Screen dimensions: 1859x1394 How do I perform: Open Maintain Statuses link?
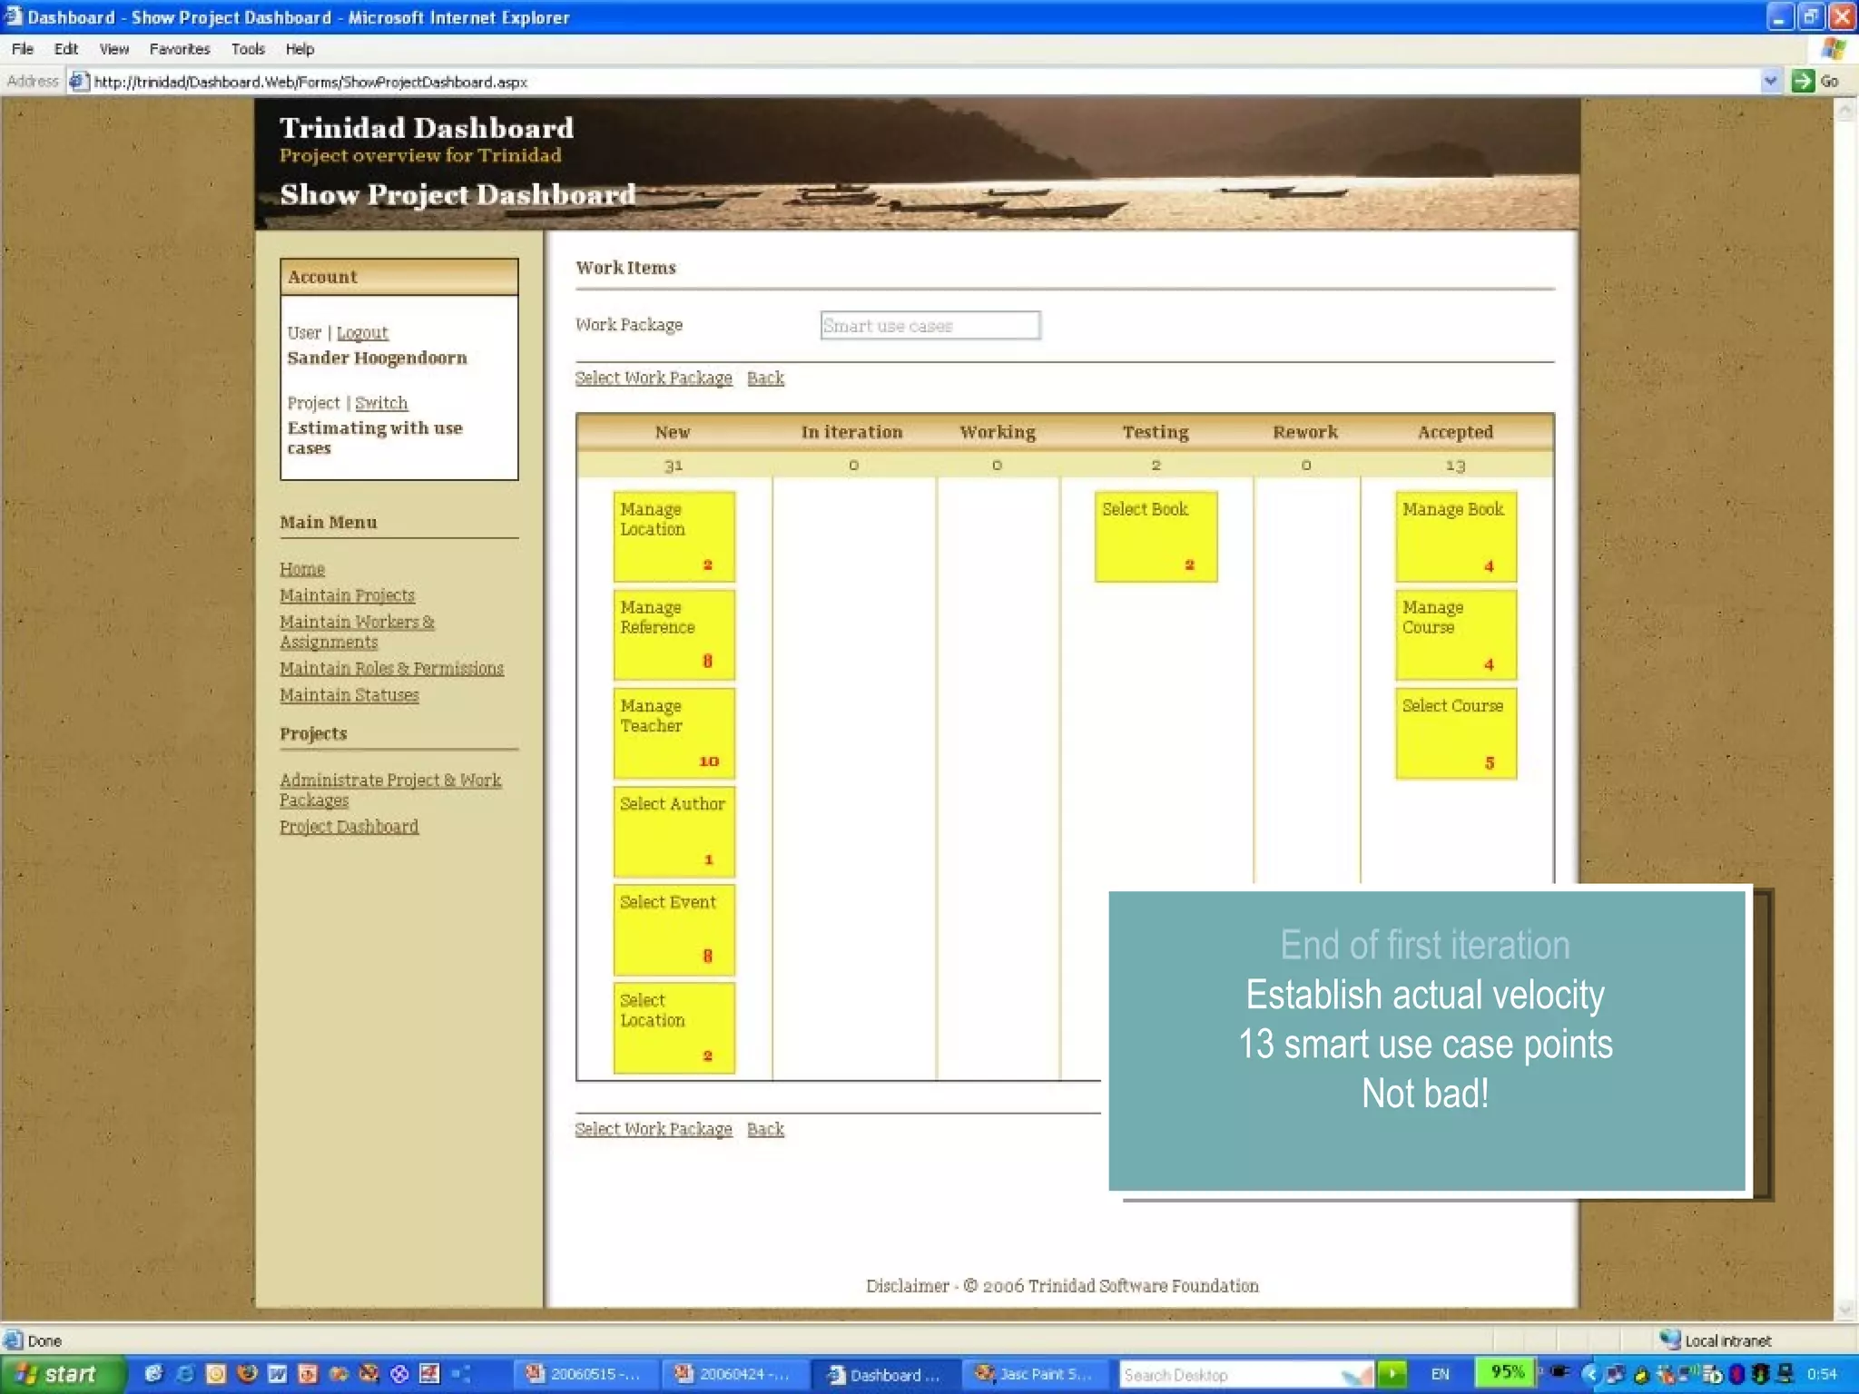[x=349, y=695]
